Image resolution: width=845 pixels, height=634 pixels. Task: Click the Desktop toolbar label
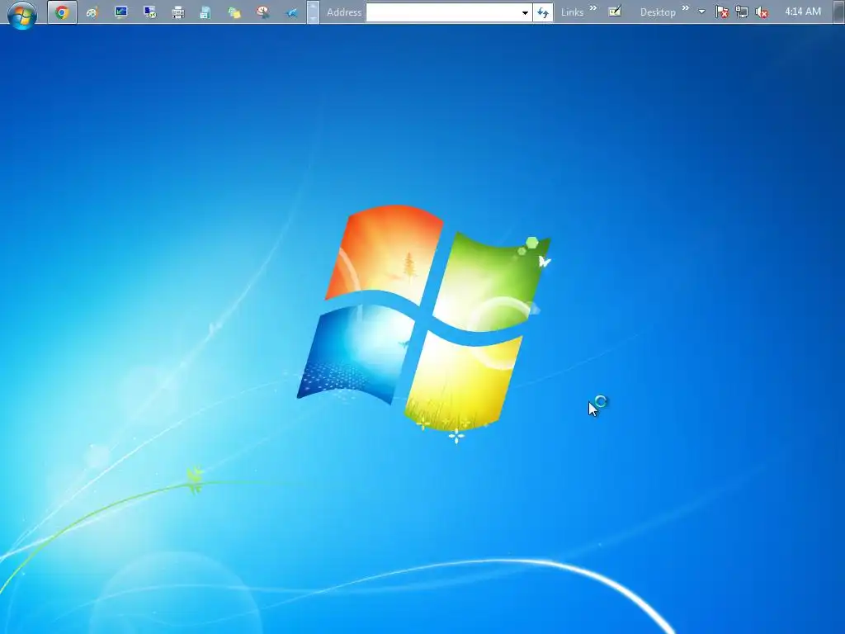tap(658, 12)
